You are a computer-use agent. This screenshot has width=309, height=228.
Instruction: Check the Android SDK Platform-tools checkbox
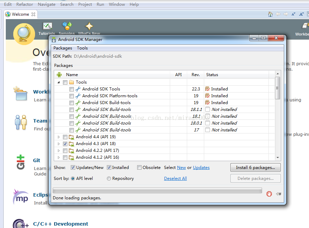tap(71, 96)
